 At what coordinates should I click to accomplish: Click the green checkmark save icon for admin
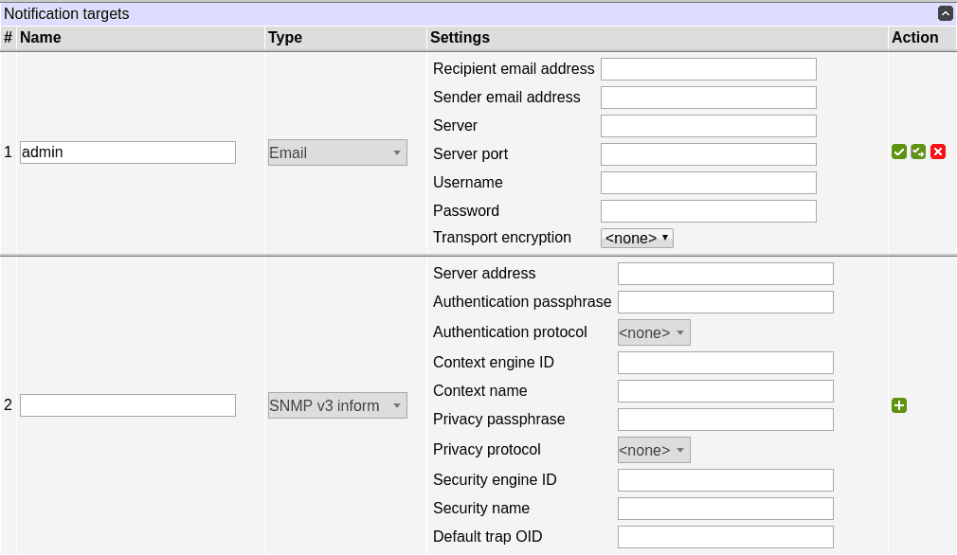(899, 152)
